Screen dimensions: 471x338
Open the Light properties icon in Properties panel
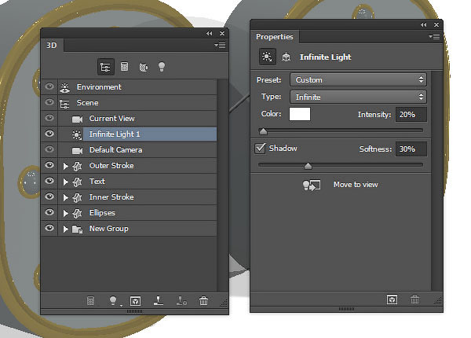point(267,57)
